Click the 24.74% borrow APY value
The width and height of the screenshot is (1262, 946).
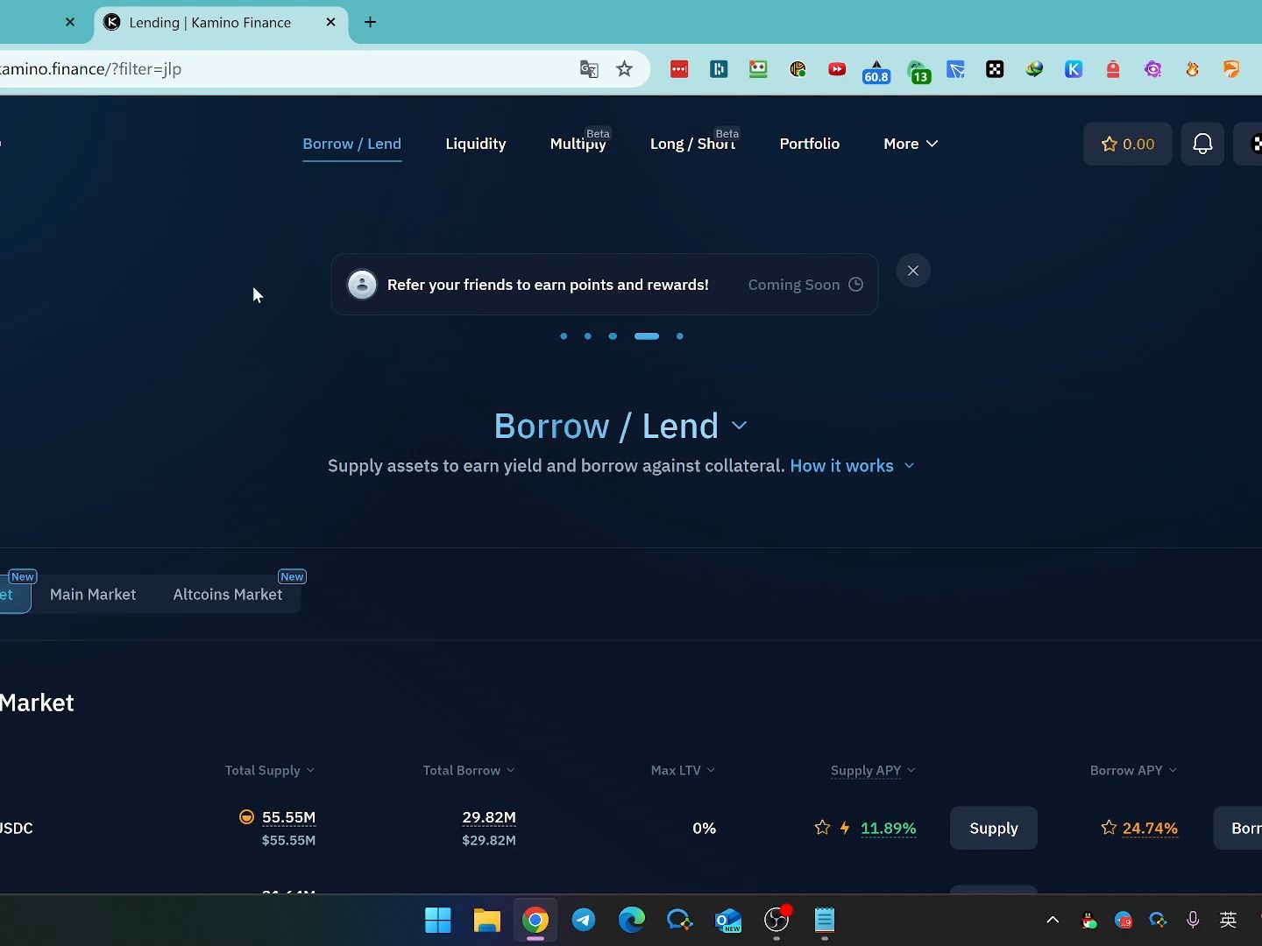point(1150,828)
